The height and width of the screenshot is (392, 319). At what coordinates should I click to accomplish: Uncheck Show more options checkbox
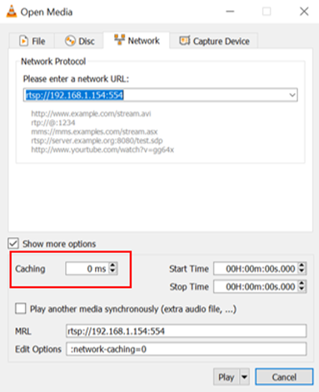(13, 243)
